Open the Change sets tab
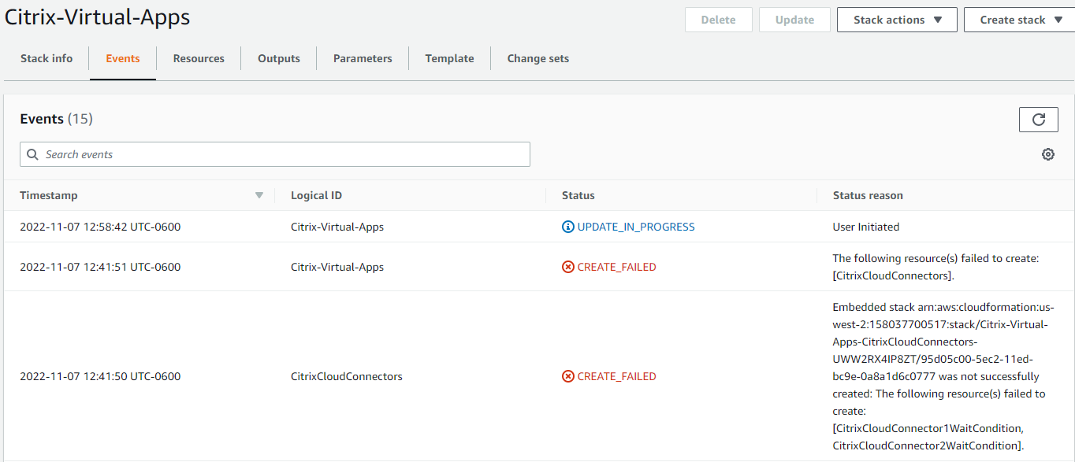 click(x=538, y=58)
